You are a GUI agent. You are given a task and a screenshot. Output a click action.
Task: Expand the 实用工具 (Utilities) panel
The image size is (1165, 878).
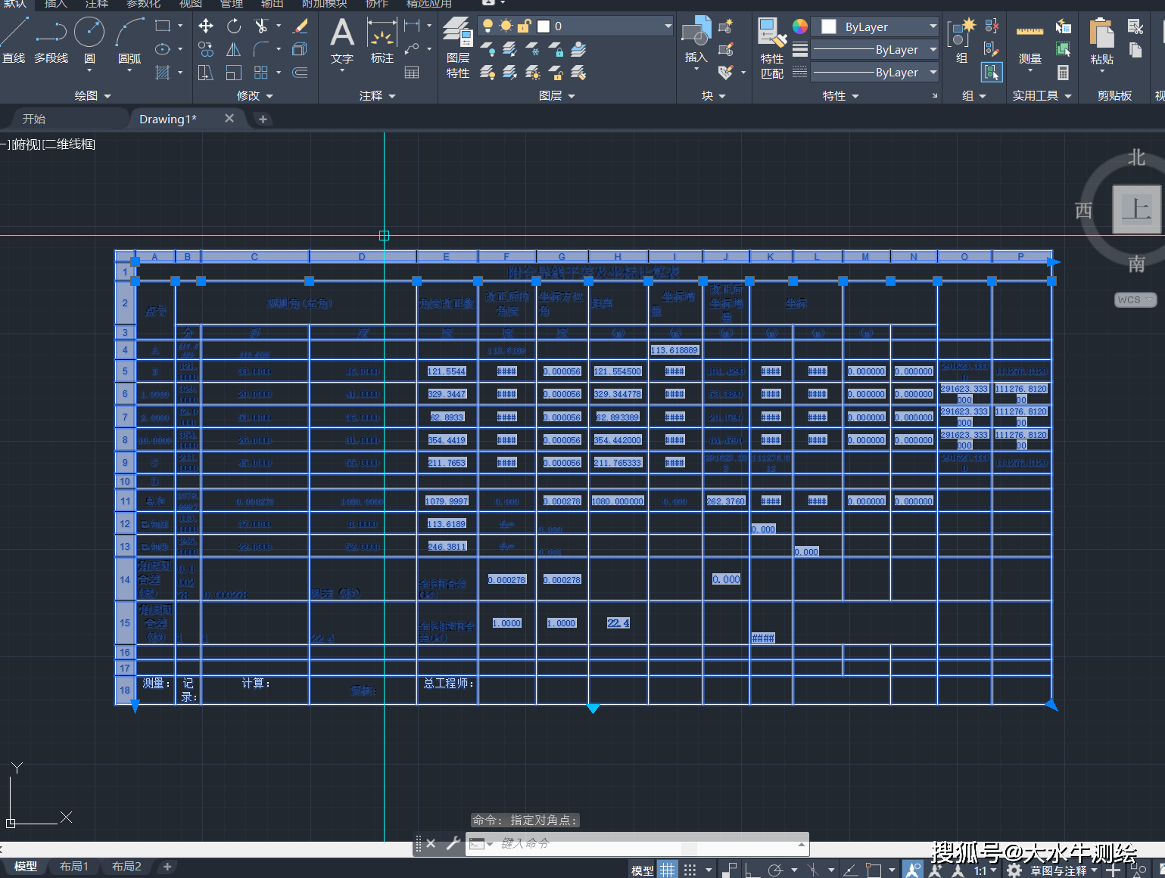point(1042,96)
